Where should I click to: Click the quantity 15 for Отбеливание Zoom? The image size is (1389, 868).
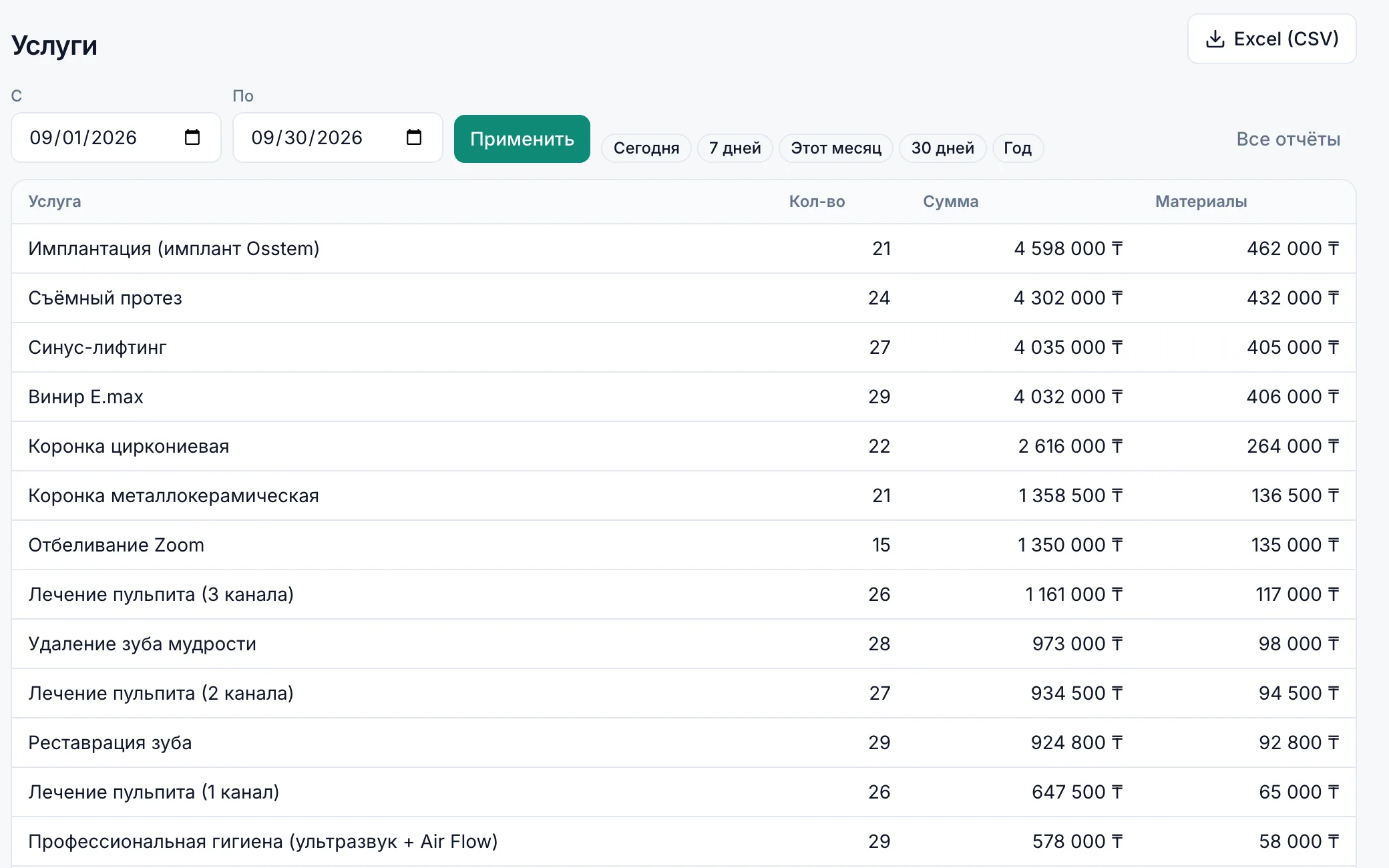(881, 545)
